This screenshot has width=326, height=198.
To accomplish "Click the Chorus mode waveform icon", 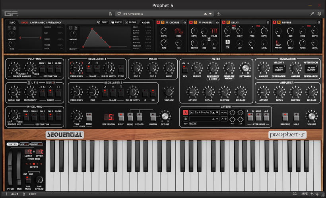I will coord(179,31).
